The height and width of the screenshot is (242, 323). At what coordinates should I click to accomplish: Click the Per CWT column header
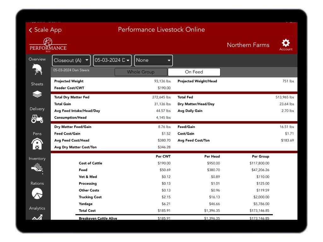163,156
